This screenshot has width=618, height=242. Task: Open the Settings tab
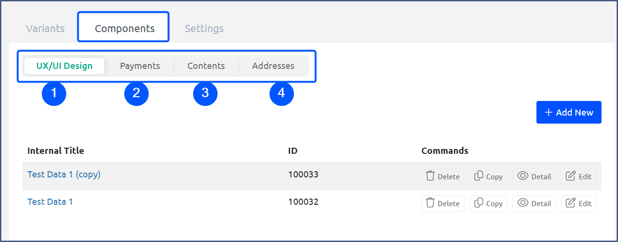(204, 28)
